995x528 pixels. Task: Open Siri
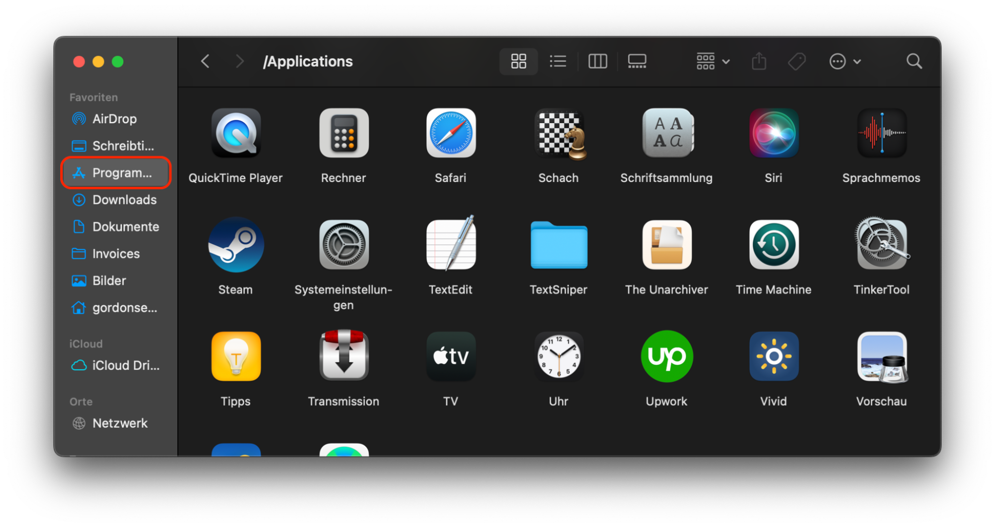pos(773,133)
